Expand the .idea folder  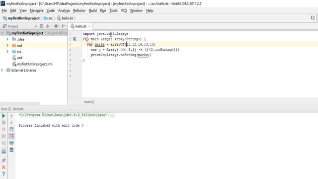click(x=7, y=39)
